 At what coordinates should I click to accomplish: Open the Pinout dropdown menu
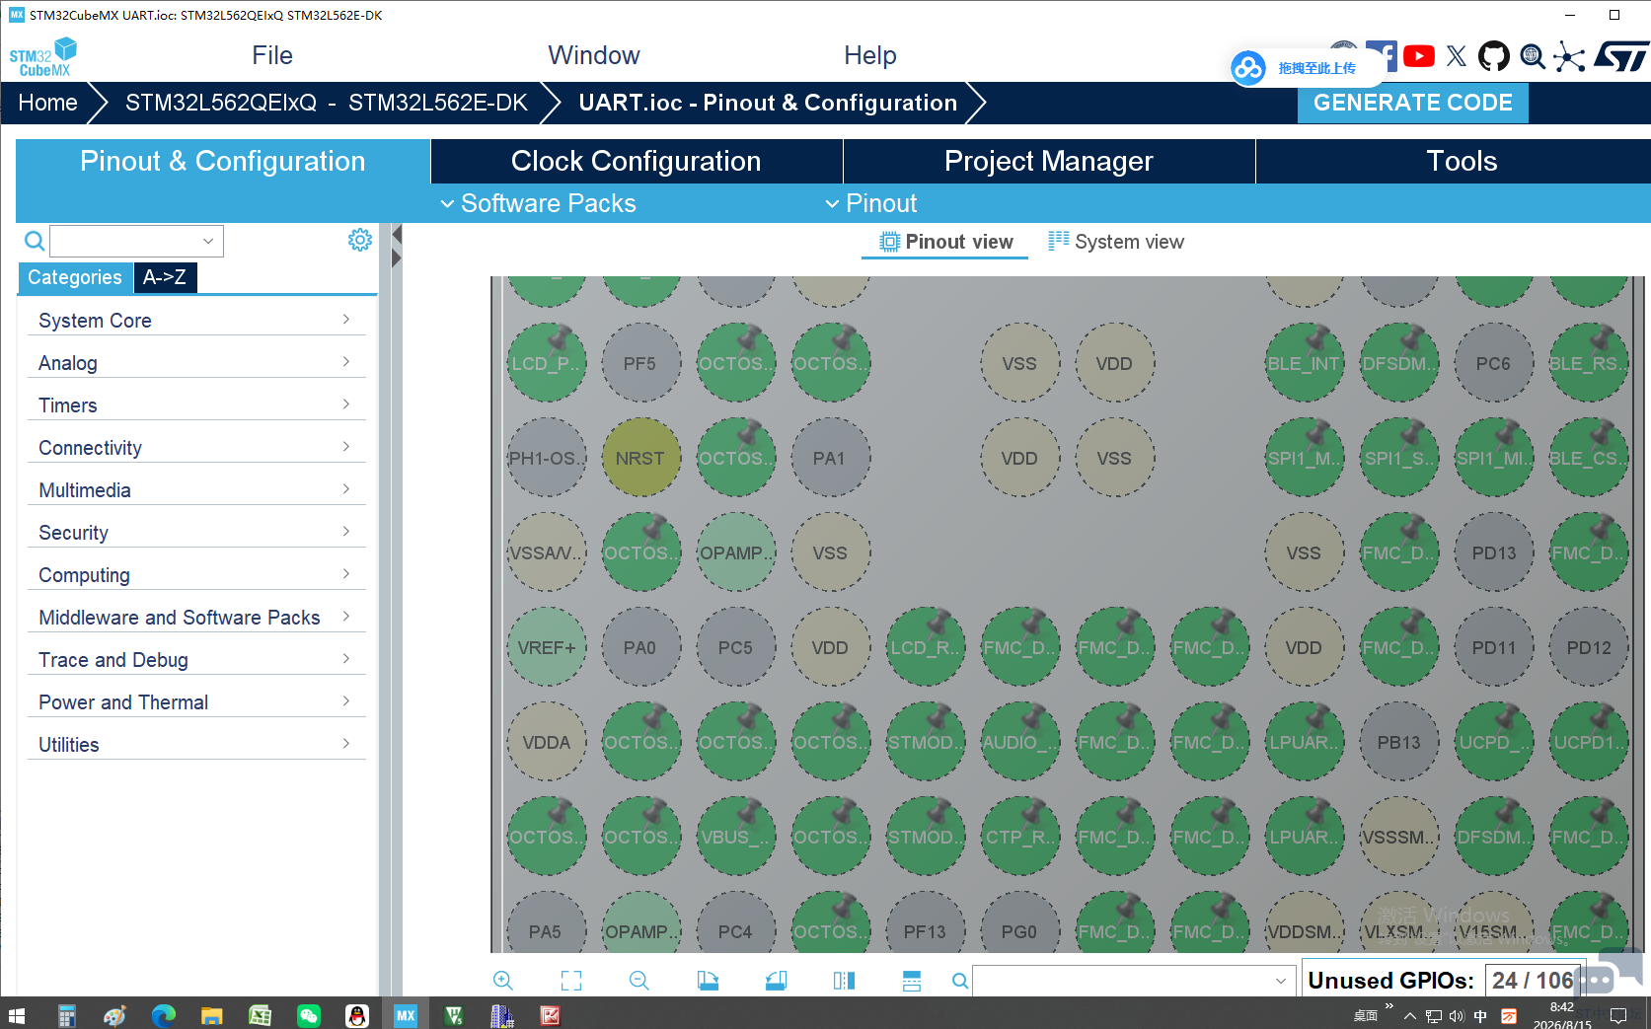871,203
